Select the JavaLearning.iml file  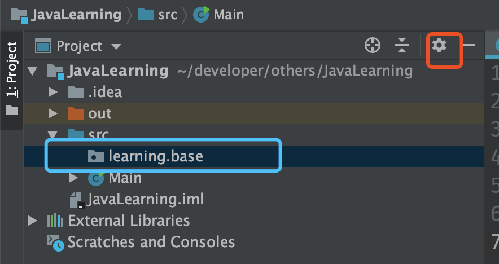coord(145,199)
